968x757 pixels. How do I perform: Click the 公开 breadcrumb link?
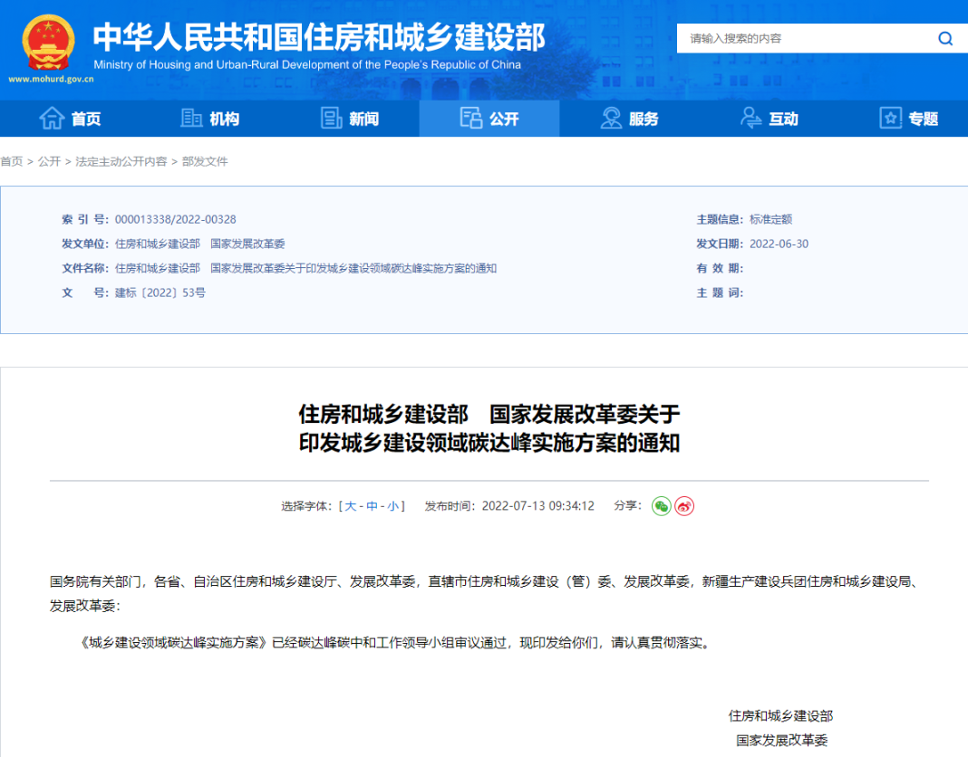(49, 161)
